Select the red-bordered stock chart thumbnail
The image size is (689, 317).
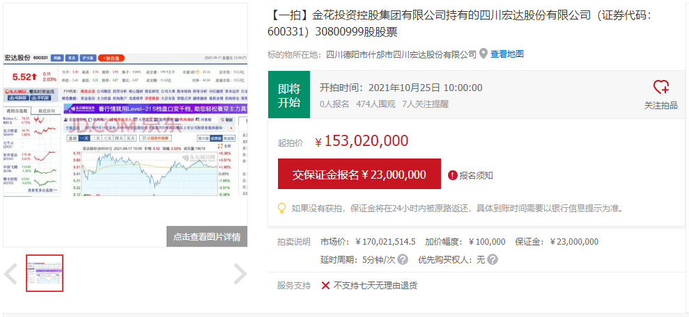pos(45,273)
